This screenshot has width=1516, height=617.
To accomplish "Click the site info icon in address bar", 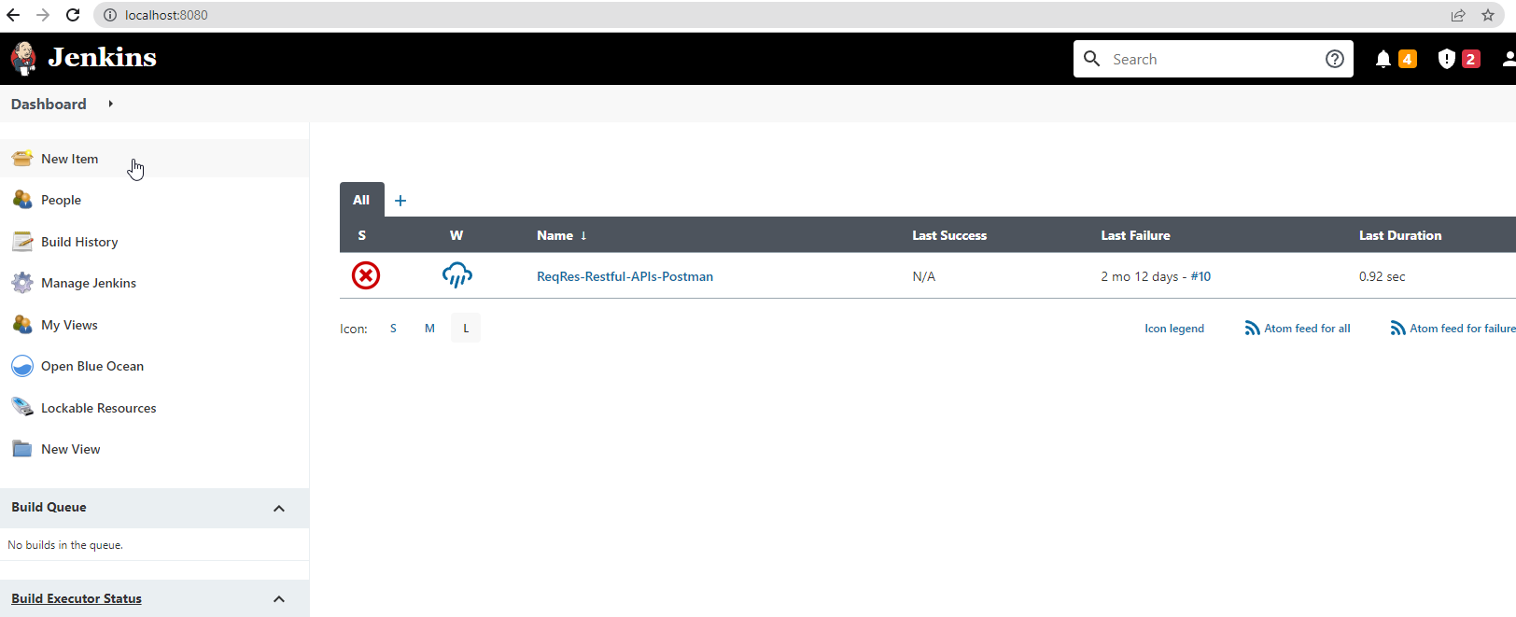I will [x=109, y=15].
